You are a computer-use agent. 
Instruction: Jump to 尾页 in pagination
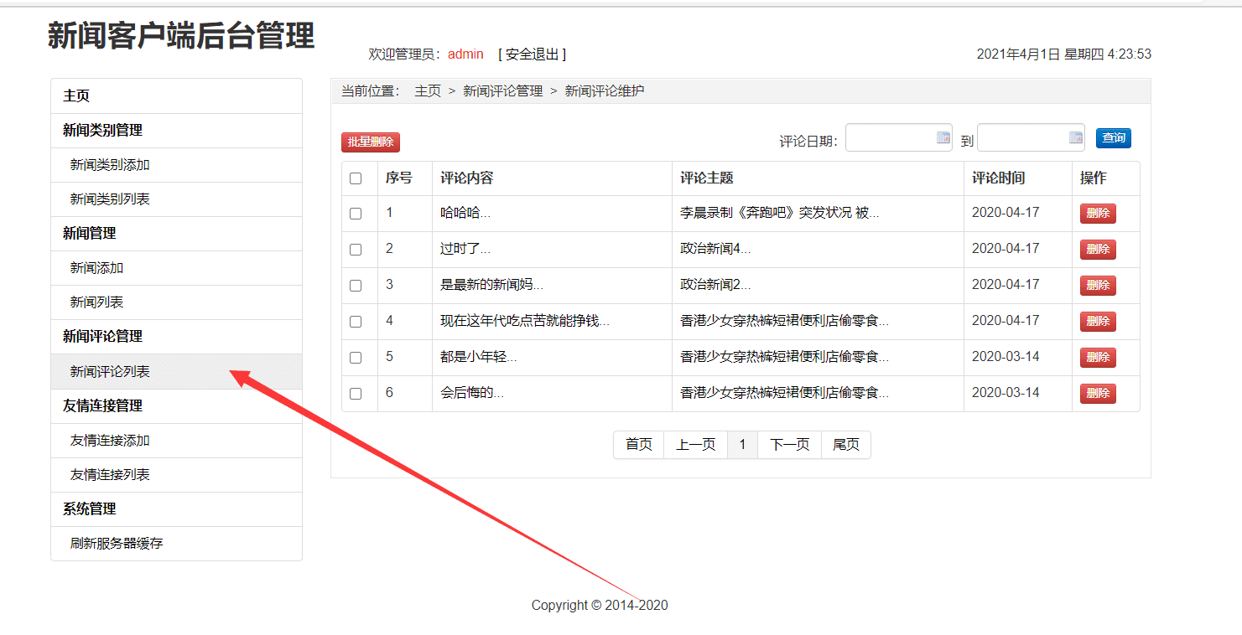846,445
